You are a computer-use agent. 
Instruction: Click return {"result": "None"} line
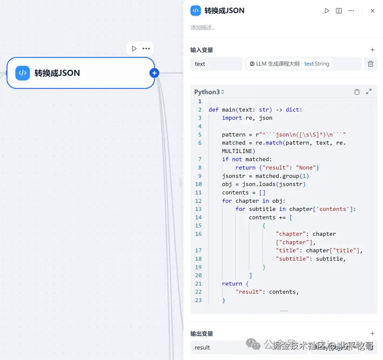click(x=277, y=167)
